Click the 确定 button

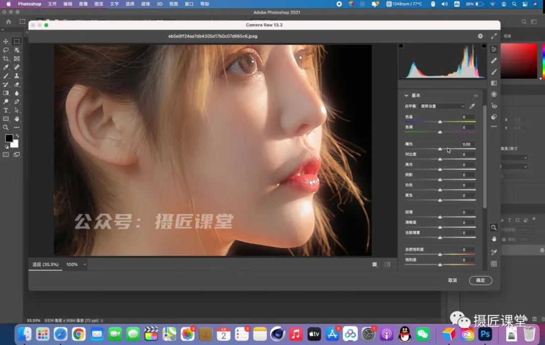coord(480,280)
